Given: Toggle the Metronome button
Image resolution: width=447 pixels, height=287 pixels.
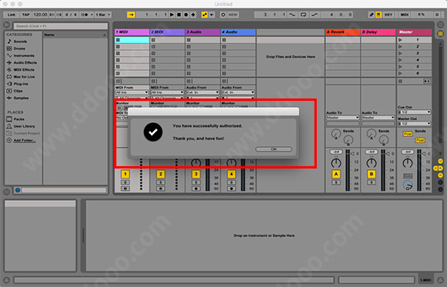Looking at the screenshot, I should pyautogui.click(x=85, y=15).
